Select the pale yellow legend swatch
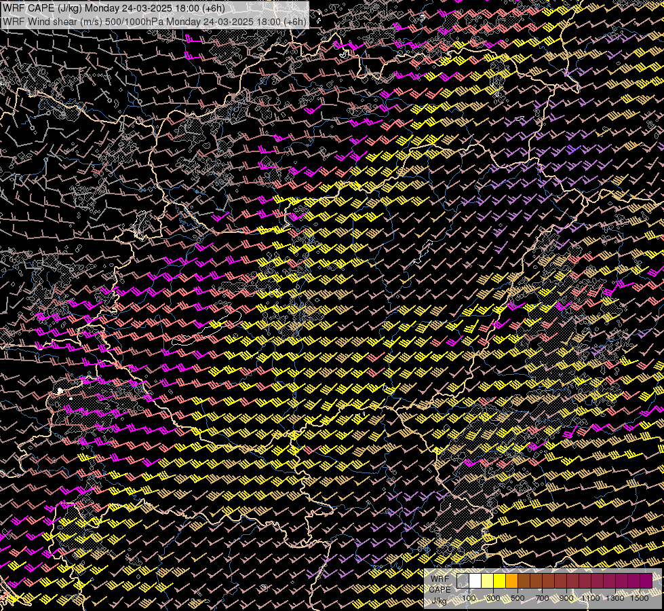664x611 pixels. (488, 581)
